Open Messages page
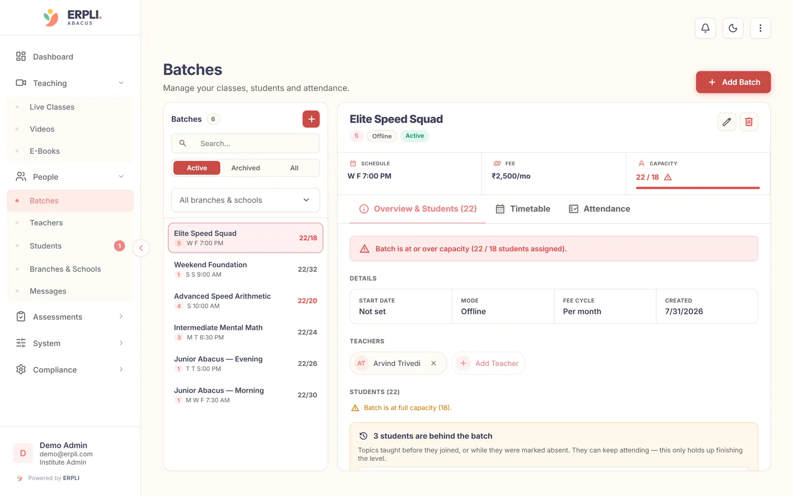Viewport: 793px width, 496px height. coord(70,291)
